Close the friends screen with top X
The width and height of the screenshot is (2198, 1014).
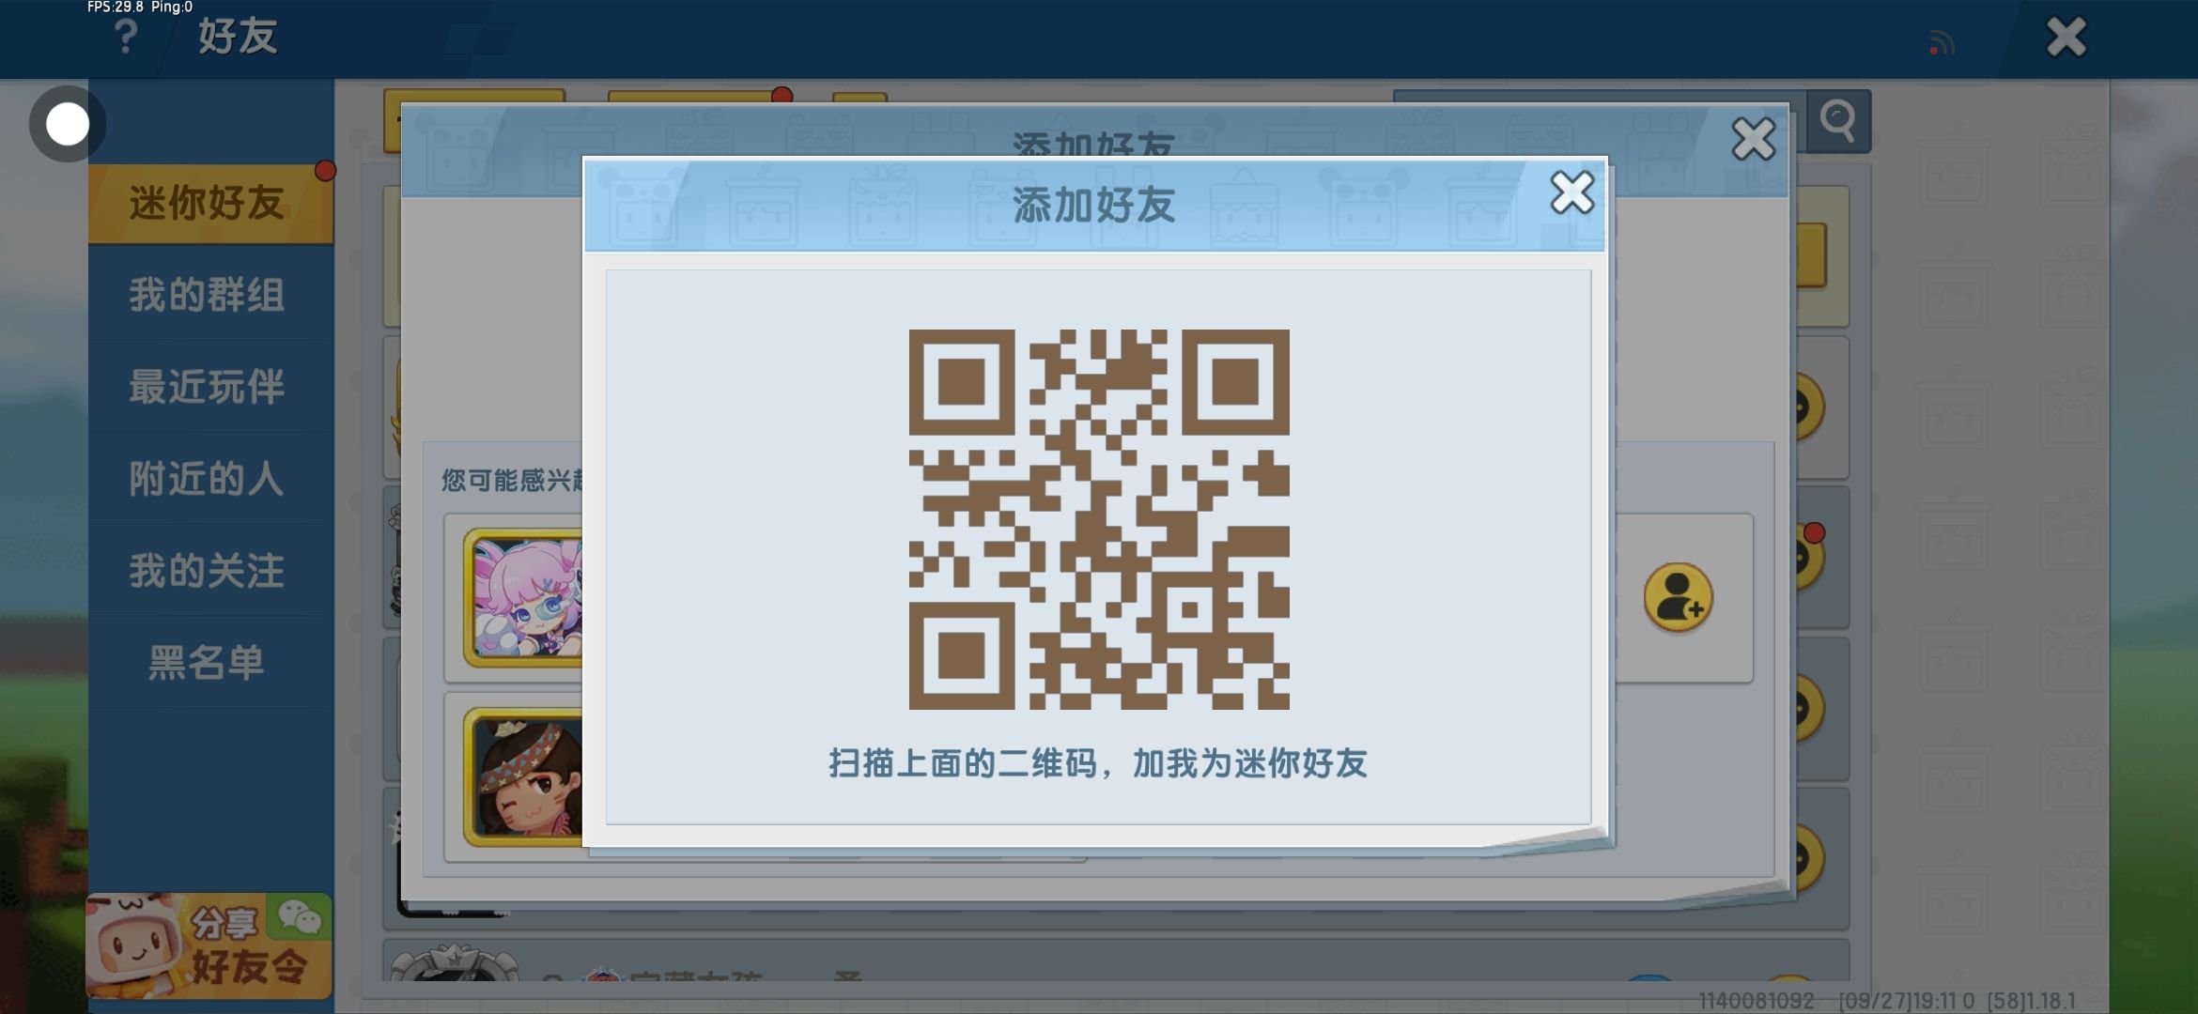tap(2066, 38)
